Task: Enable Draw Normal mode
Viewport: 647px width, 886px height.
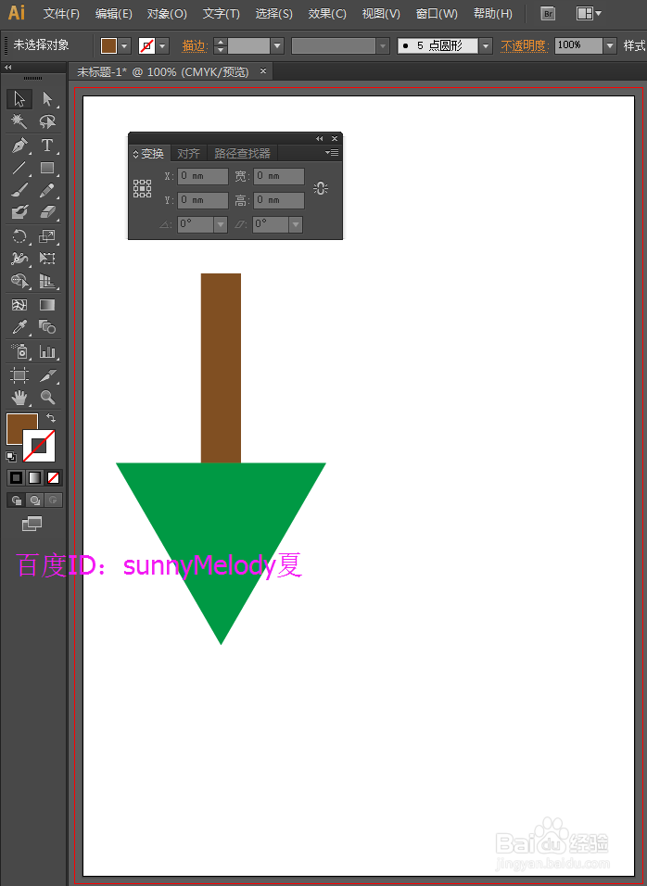Action: [x=16, y=500]
